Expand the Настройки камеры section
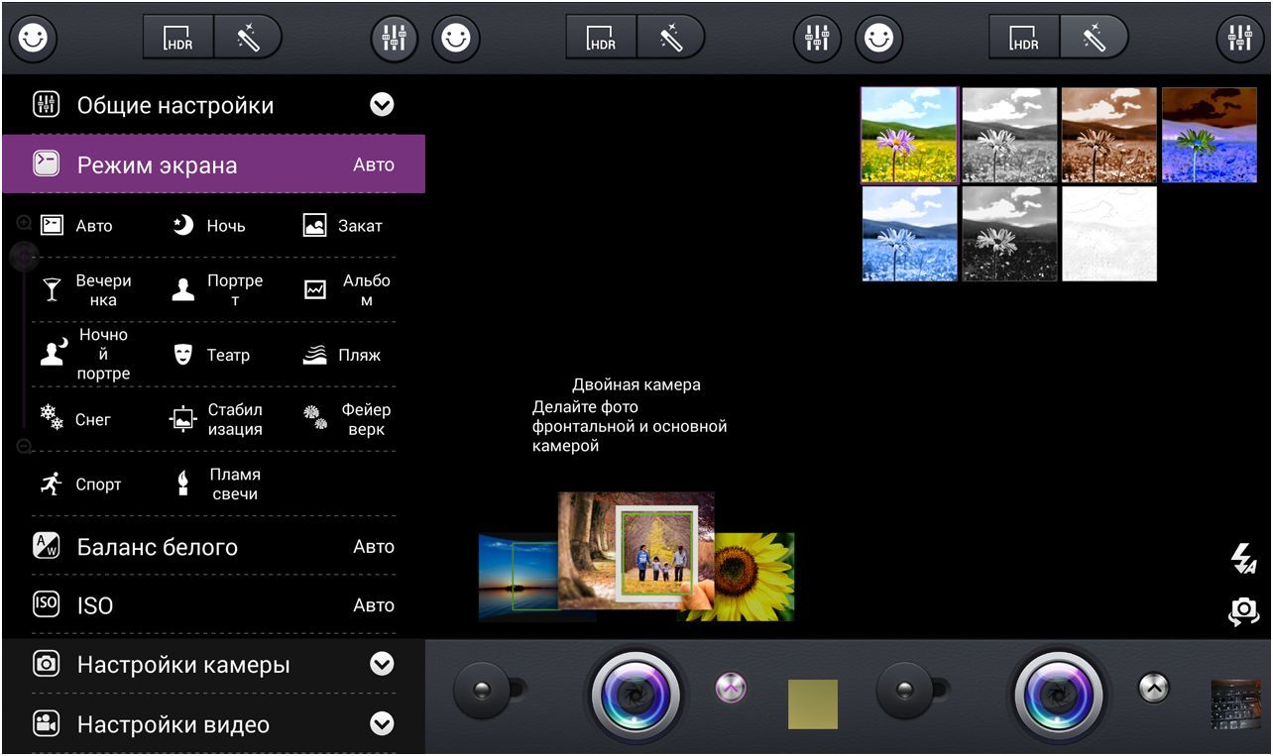1273x756 pixels. click(382, 665)
